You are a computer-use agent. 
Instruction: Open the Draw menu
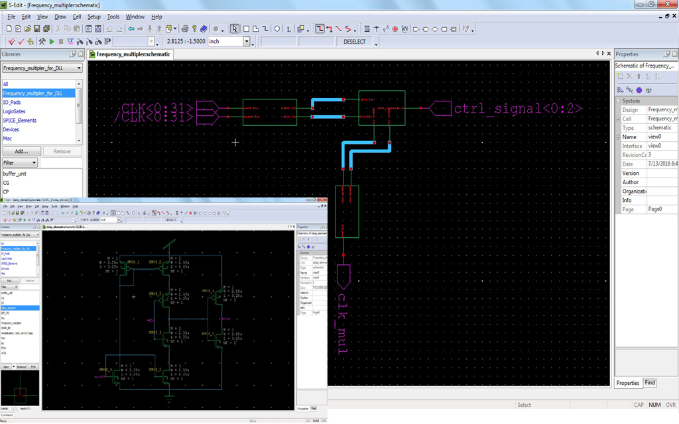[60, 17]
